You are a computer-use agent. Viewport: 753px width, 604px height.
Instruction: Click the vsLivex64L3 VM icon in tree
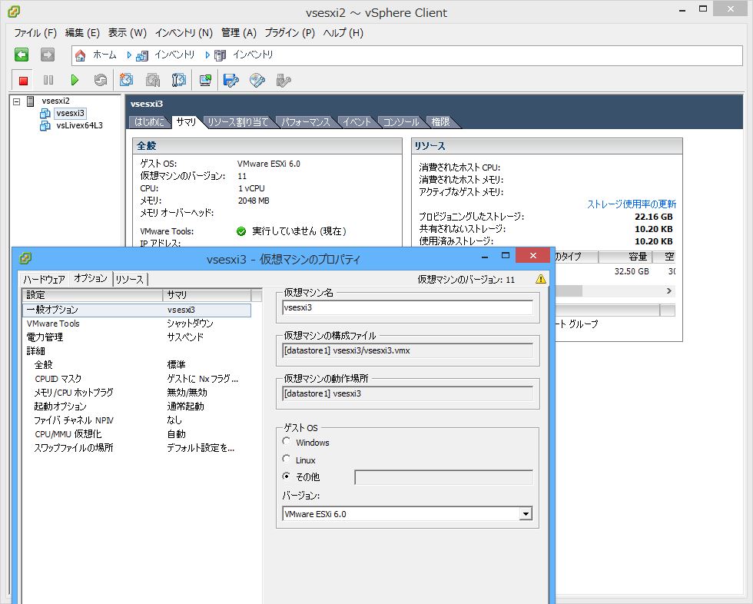tap(45, 126)
